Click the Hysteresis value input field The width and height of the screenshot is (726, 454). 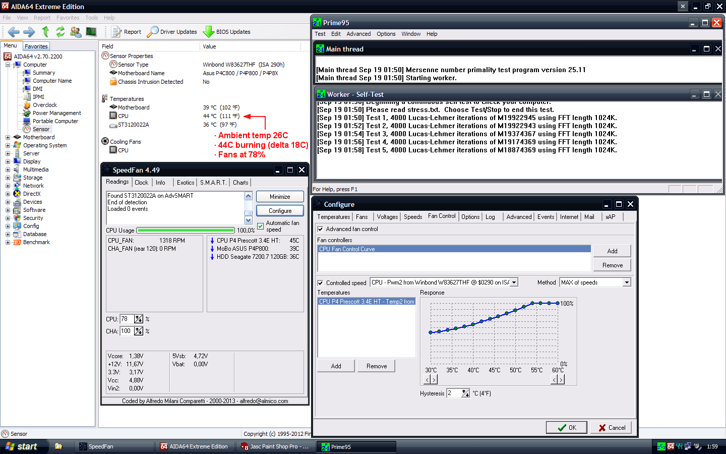pyautogui.click(x=454, y=393)
